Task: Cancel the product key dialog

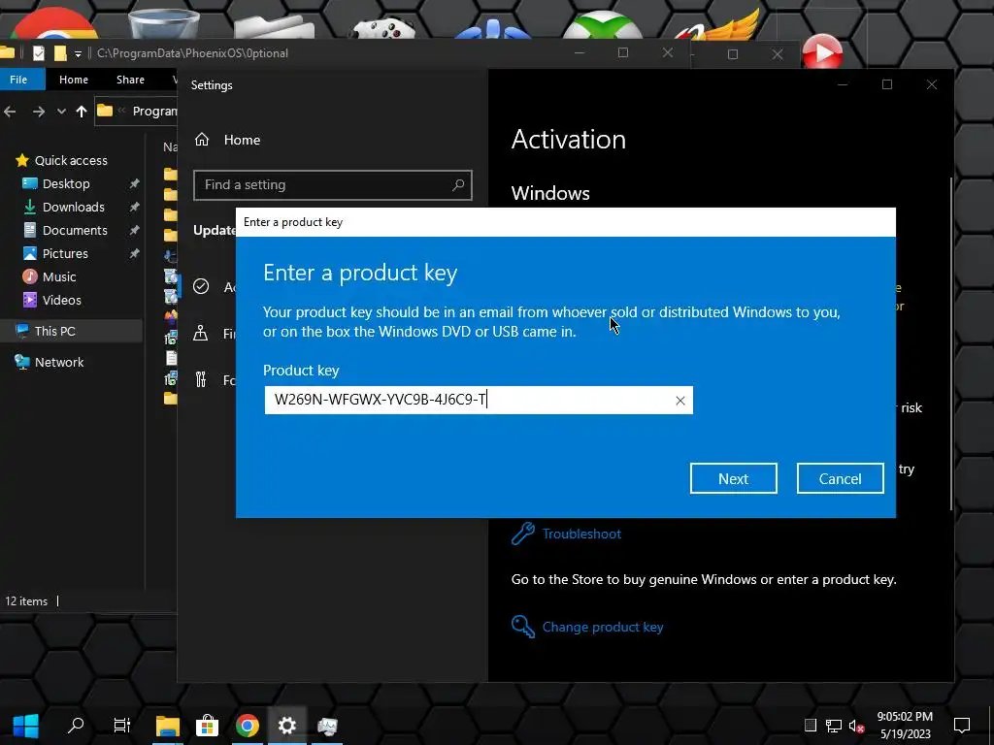Action: pyautogui.click(x=840, y=478)
